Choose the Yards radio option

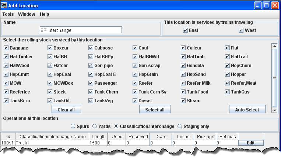95,126
